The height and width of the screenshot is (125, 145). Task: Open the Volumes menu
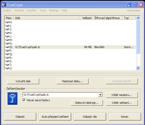pos(19,10)
